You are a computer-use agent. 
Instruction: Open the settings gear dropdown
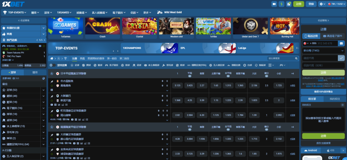tap(322, 4)
